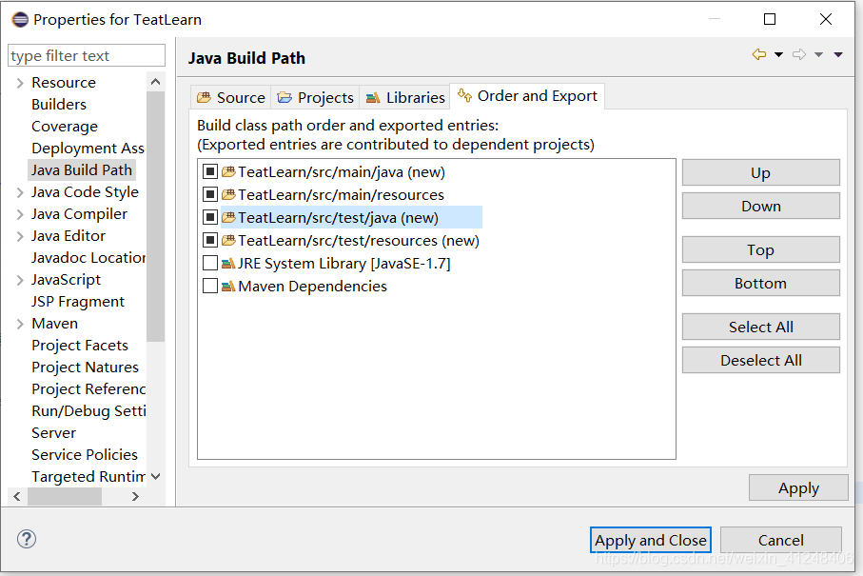863x576 pixels.
Task: Click the JRE System Library icon
Action: 228,264
